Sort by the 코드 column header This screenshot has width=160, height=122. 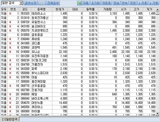(25, 9)
